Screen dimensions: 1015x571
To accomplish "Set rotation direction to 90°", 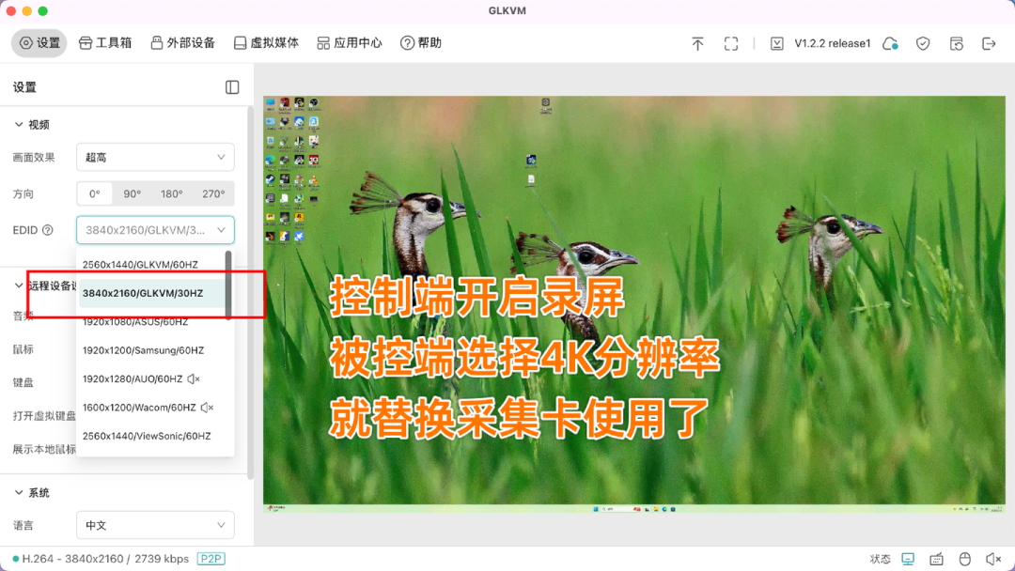I will (x=133, y=194).
